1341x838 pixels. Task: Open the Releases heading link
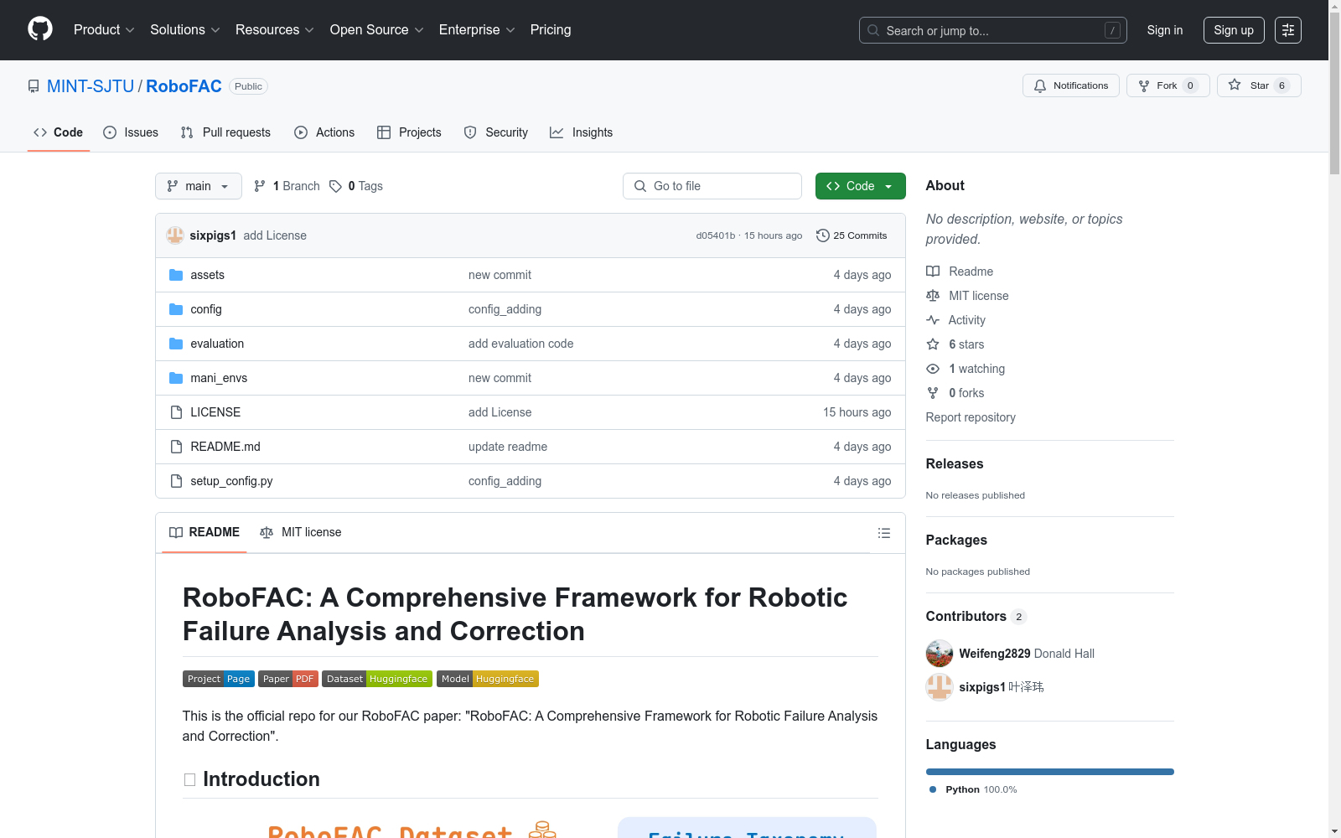click(955, 463)
